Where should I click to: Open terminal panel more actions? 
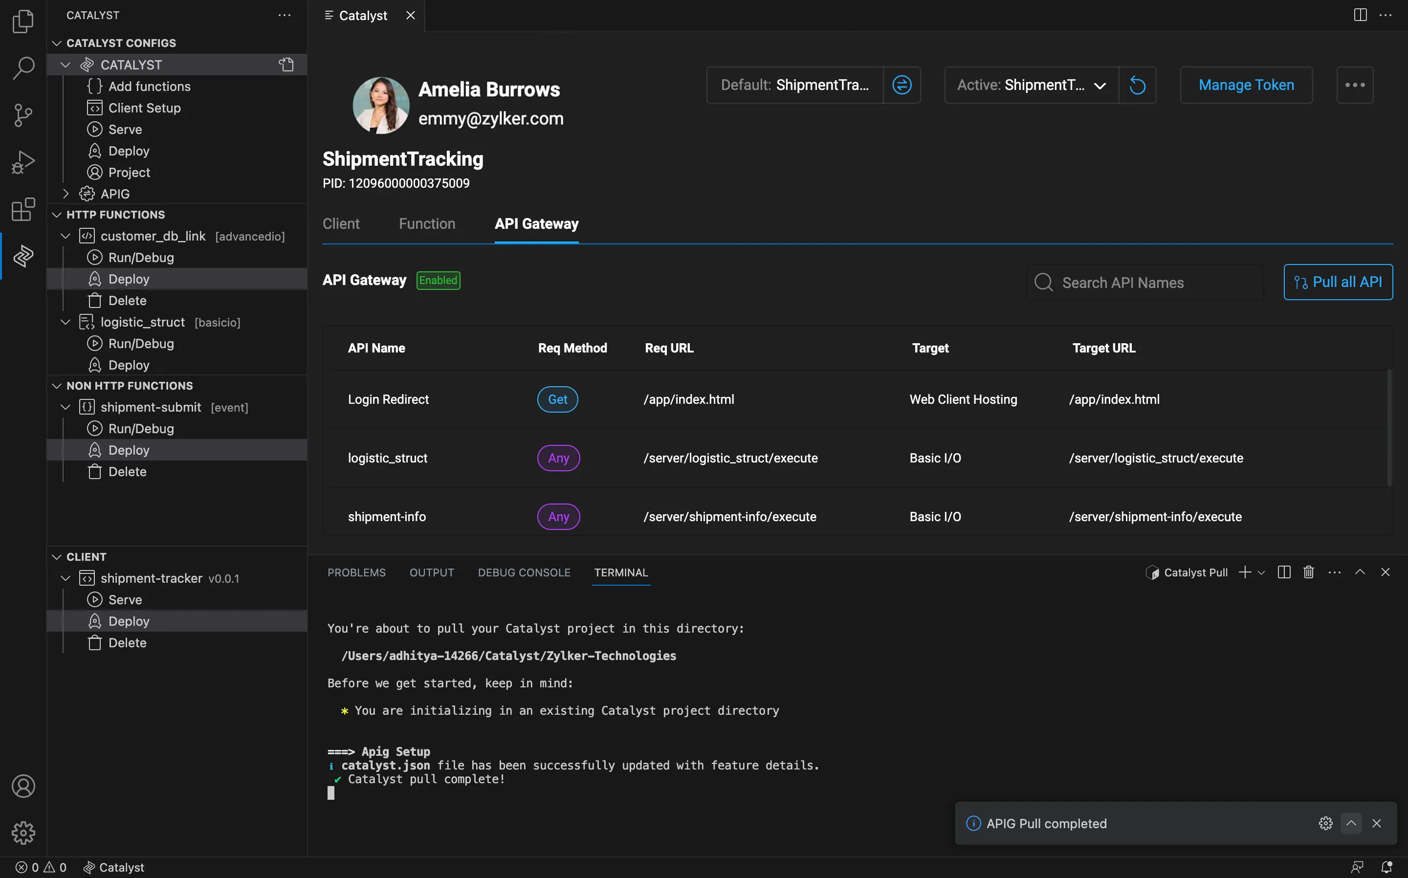[x=1334, y=572]
